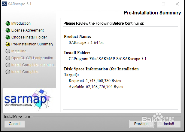Select the Install Complete but miss... step label
Image resolution: width=185 pixels, height=132 pixels.
coord(34,65)
